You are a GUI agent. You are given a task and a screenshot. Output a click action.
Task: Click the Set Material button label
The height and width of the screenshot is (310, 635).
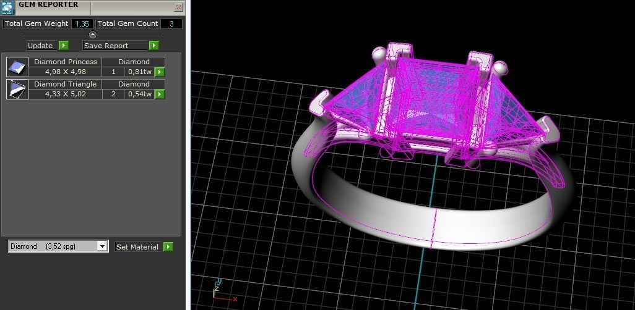[137, 247]
